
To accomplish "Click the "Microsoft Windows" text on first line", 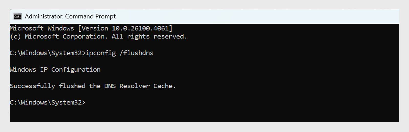I will tap(42, 28).
